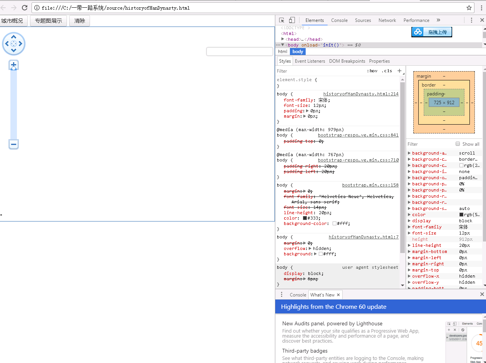Click the cloud upload button 拖拽上传
The height and width of the screenshot is (363, 486).
[432, 32]
